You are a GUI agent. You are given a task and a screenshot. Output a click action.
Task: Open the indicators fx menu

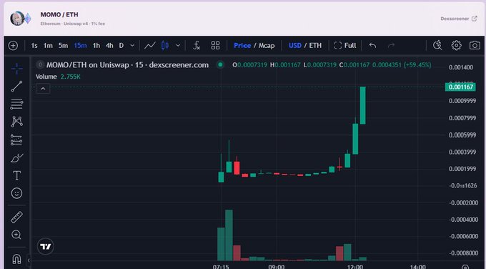(197, 46)
